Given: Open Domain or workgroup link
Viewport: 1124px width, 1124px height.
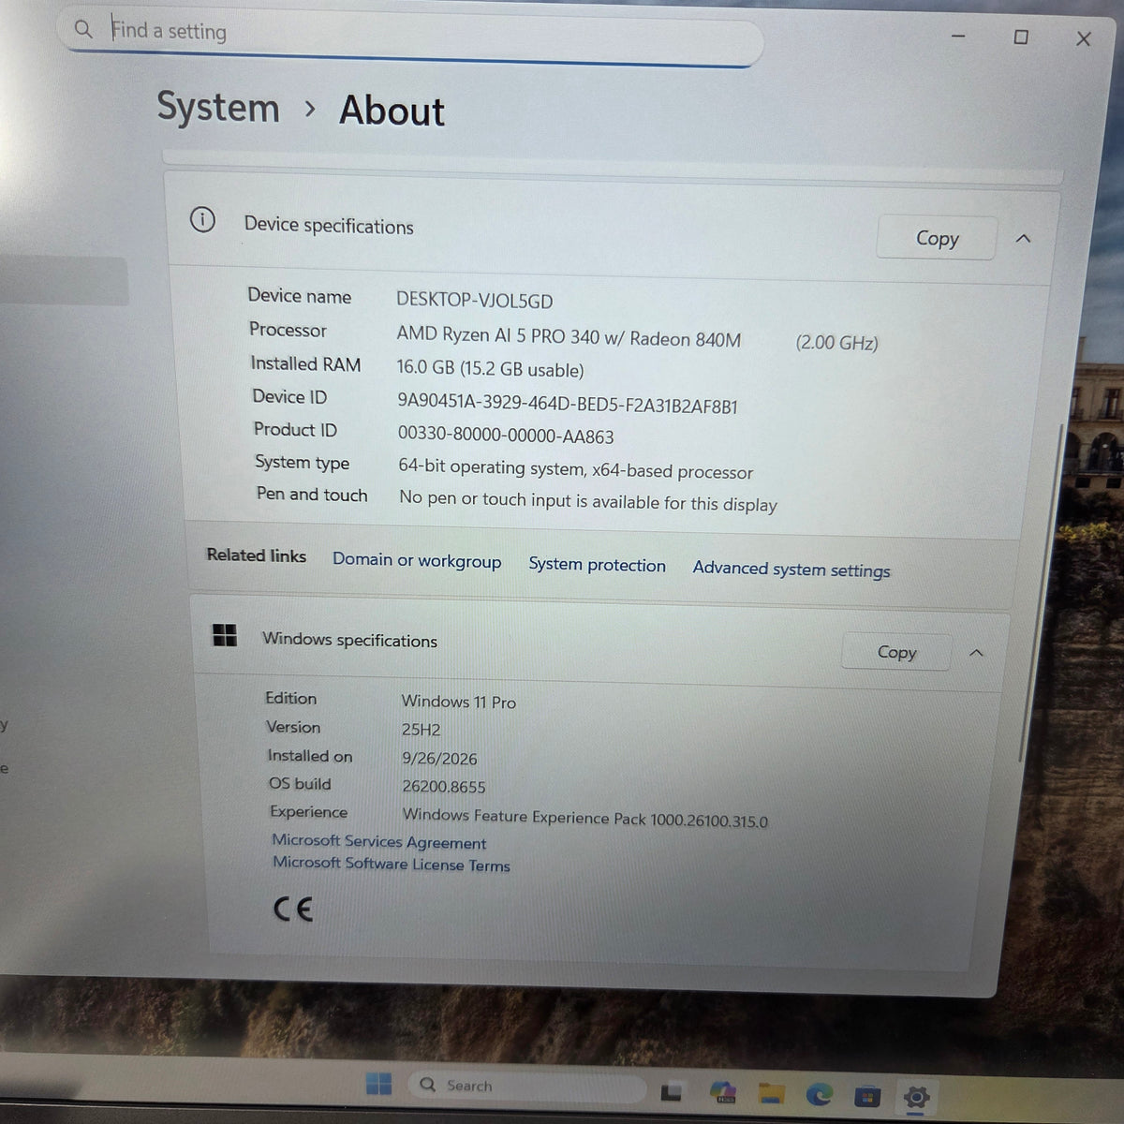Looking at the screenshot, I should (417, 560).
